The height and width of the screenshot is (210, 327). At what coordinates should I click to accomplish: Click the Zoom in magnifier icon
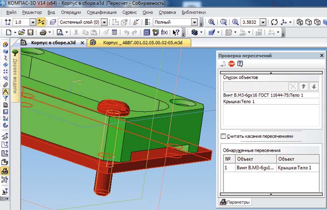(235, 23)
